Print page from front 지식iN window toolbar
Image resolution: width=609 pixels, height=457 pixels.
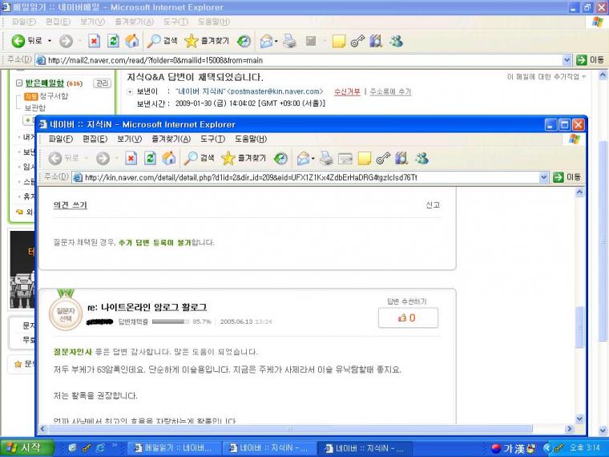coord(326,158)
